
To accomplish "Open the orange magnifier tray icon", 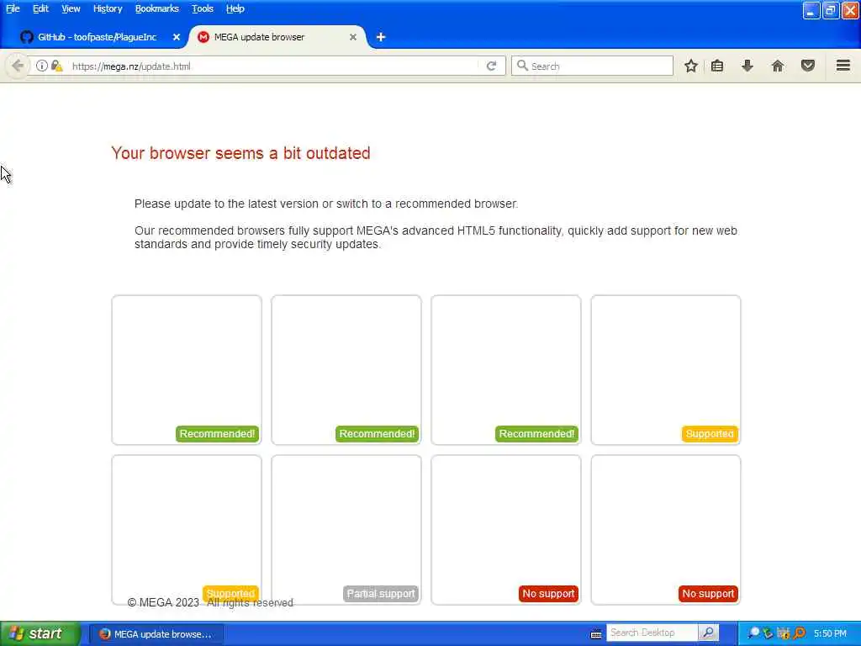I will coord(799,633).
